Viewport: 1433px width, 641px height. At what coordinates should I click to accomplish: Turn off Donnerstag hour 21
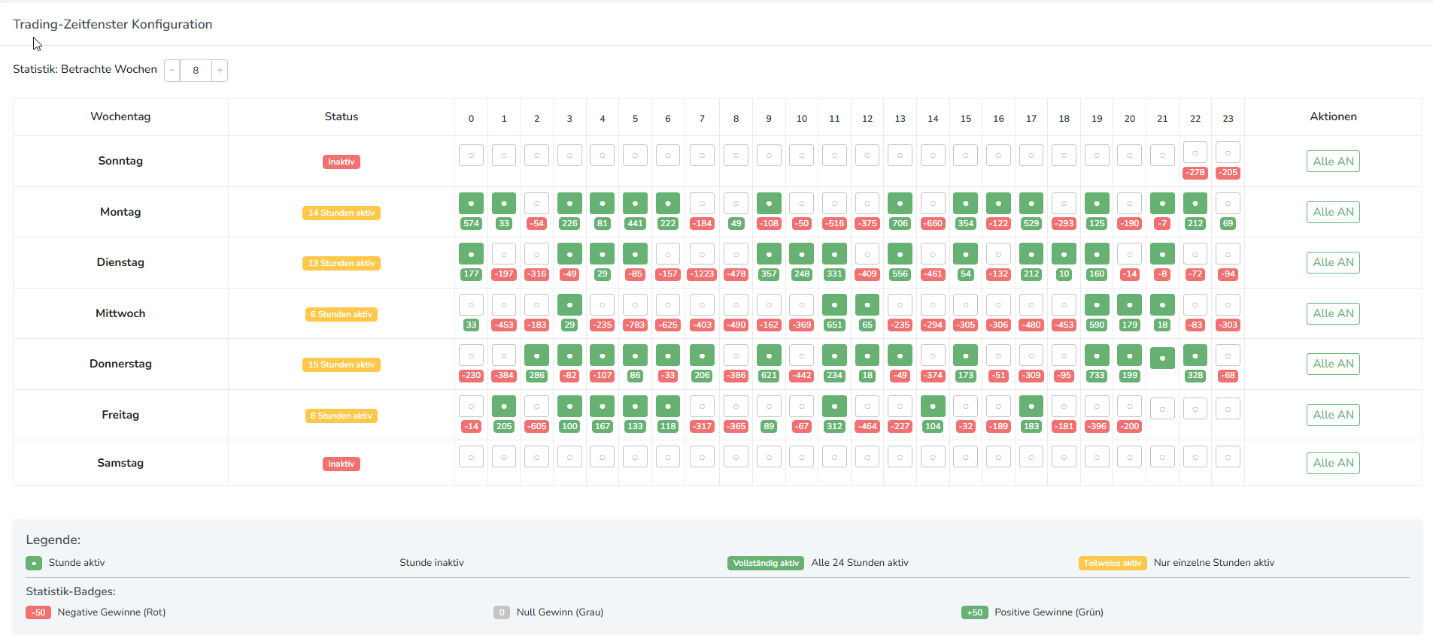click(1162, 358)
